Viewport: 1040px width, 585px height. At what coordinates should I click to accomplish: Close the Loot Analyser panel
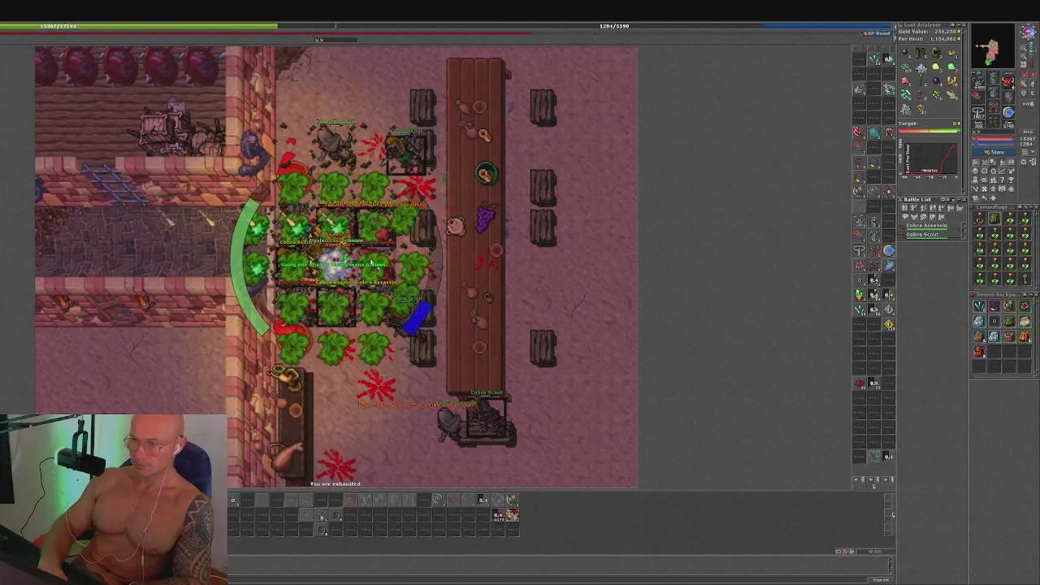point(964,25)
